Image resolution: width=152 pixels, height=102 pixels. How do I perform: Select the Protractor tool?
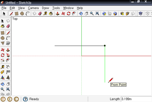click(2, 72)
